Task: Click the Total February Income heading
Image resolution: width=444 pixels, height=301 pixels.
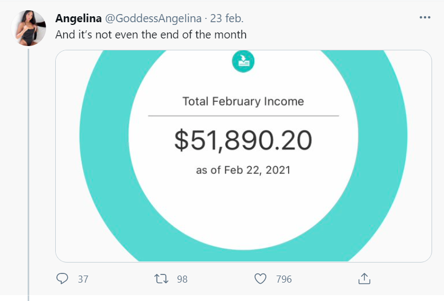Action: pos(243,101)
